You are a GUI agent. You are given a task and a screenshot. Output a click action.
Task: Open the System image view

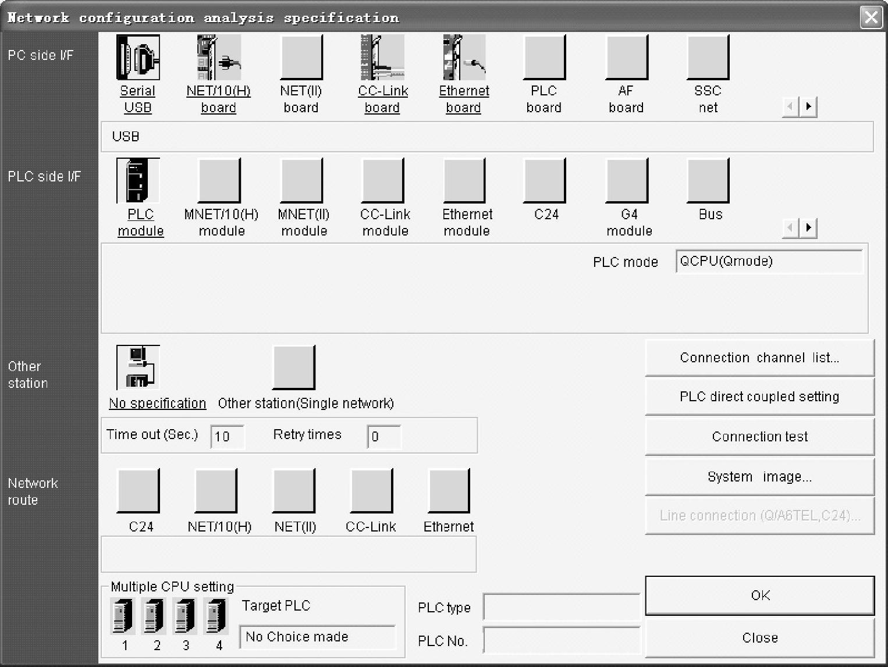tap(759, 477)
